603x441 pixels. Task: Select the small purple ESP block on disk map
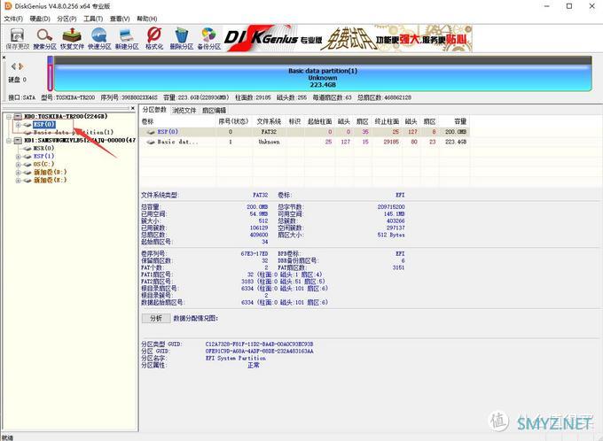(50, 73)
